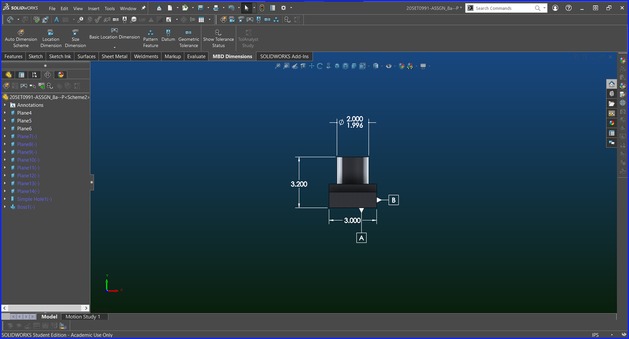The height and width of the screenshot is (339, 629).
Task: Click the Home icon in the top toolbar
Action: point(159,8)
